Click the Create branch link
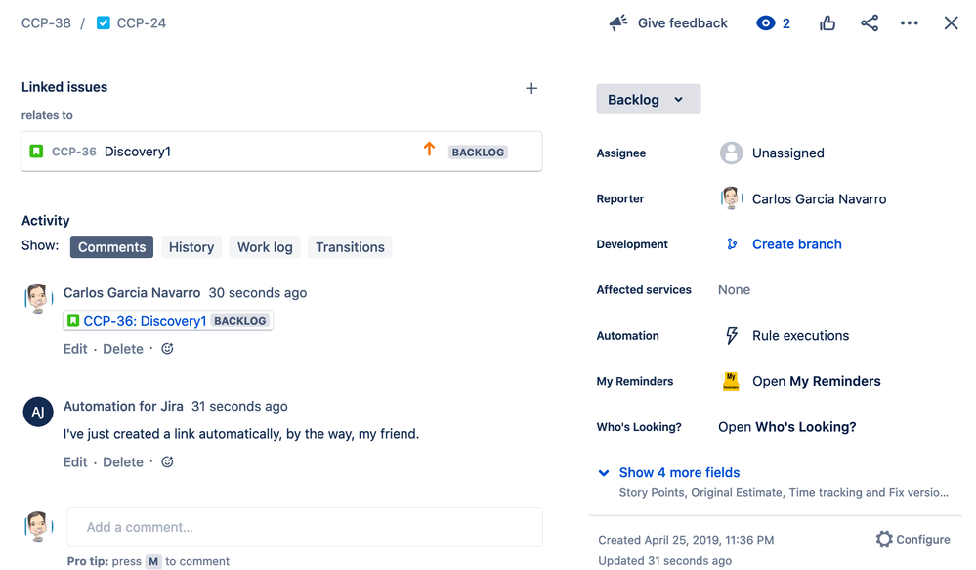The height and width of the screenshot is (570, 976). coord(797,244)
